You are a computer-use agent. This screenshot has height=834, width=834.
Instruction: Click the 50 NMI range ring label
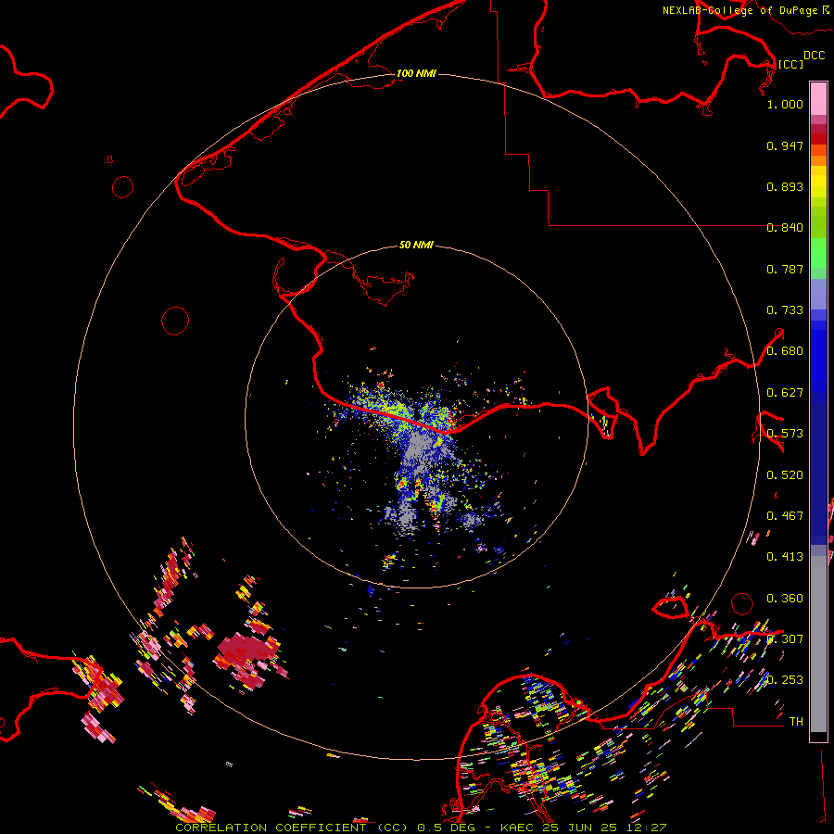point(416,245)
